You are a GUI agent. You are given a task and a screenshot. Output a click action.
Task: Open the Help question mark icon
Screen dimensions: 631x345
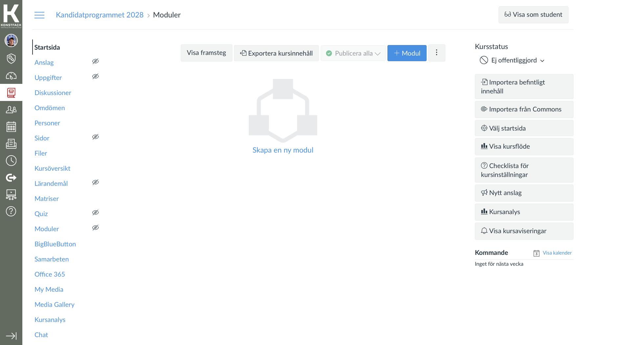tap(11, 211)
